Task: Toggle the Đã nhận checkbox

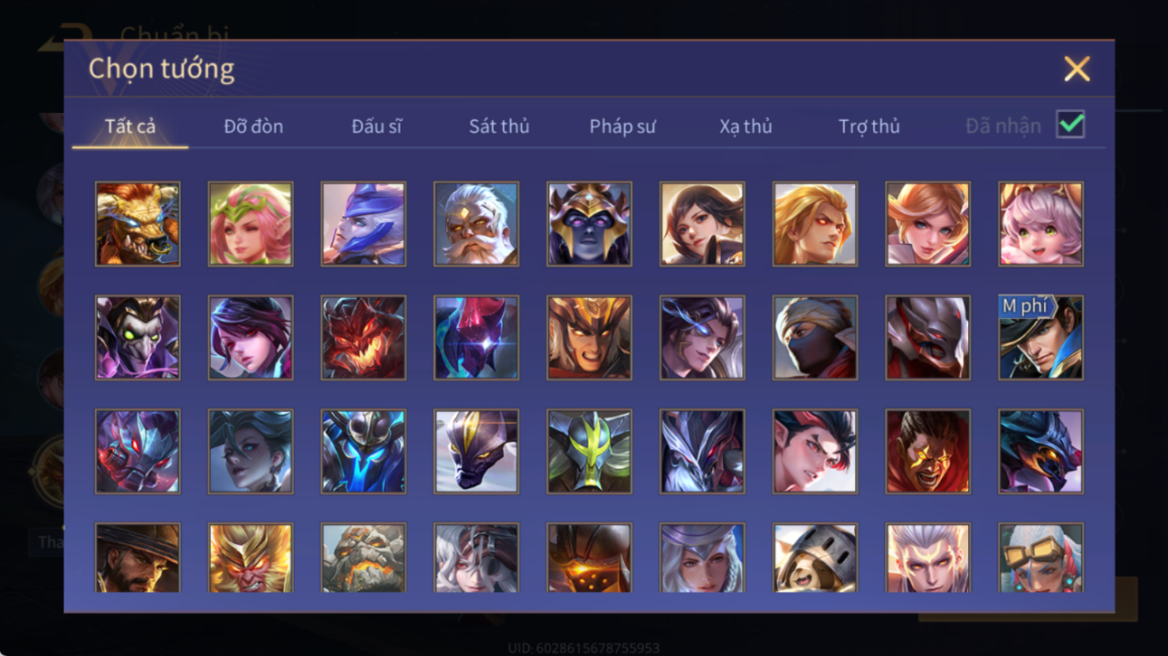Action: 1070,126
